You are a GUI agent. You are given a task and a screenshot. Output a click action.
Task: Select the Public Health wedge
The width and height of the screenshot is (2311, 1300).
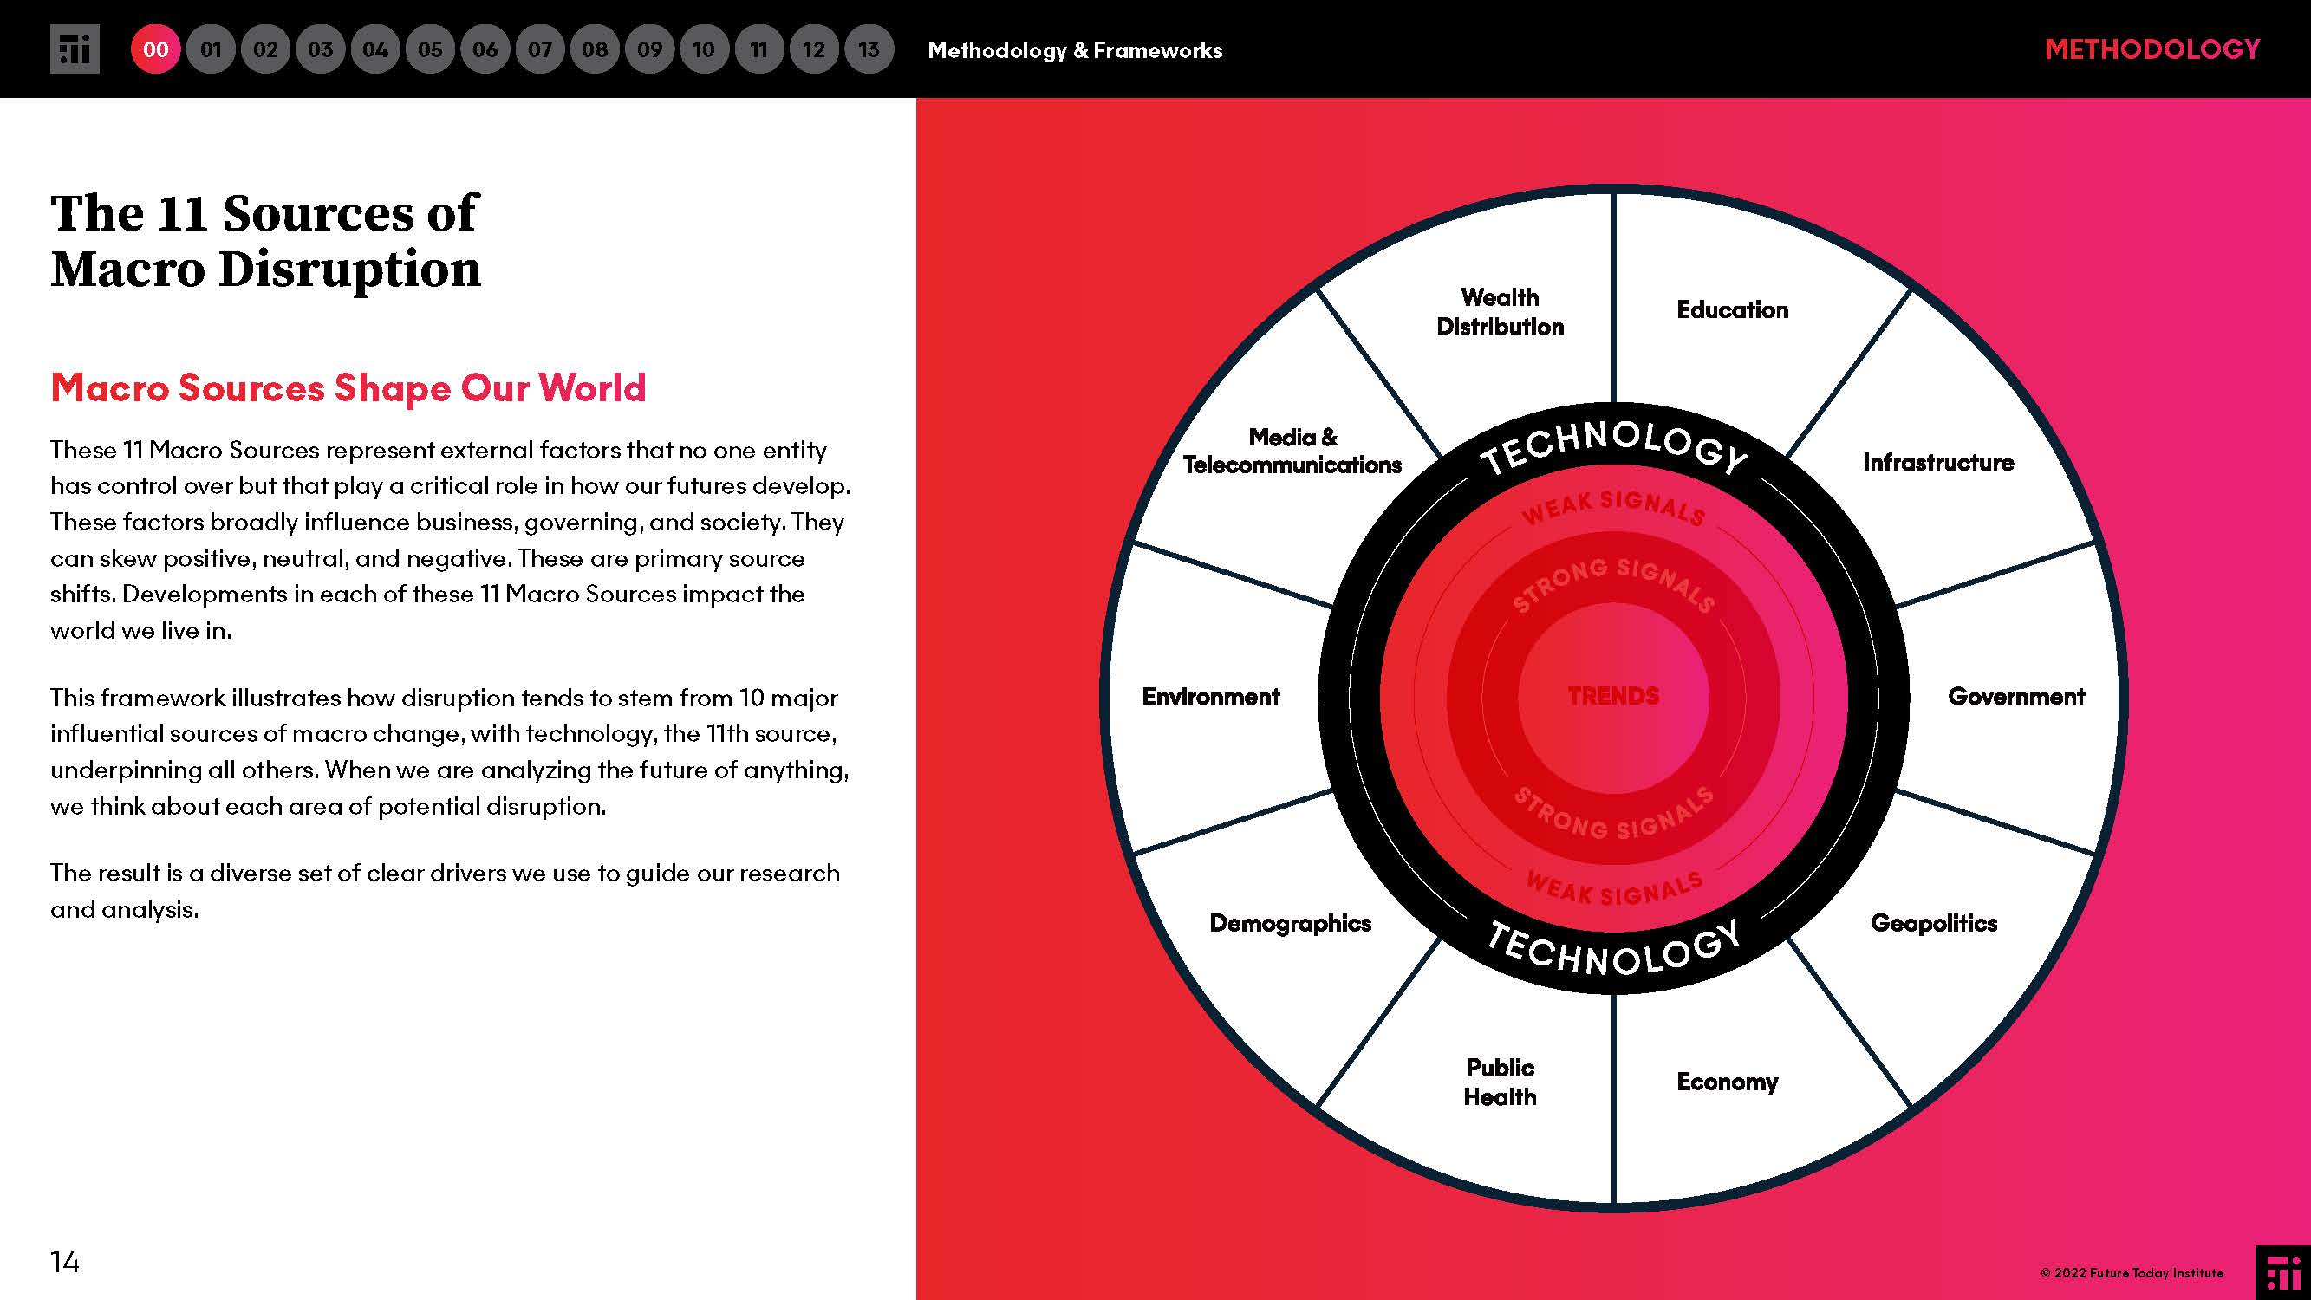coord(1499,1082)
